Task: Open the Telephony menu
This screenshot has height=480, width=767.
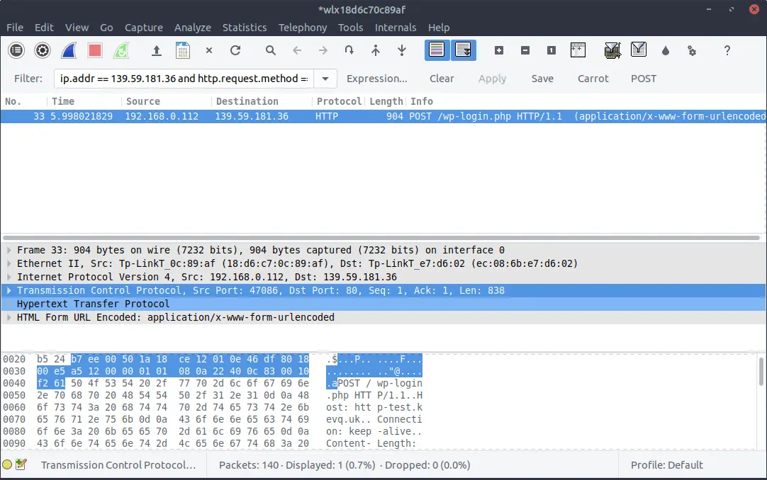Action: coord(303,28)
